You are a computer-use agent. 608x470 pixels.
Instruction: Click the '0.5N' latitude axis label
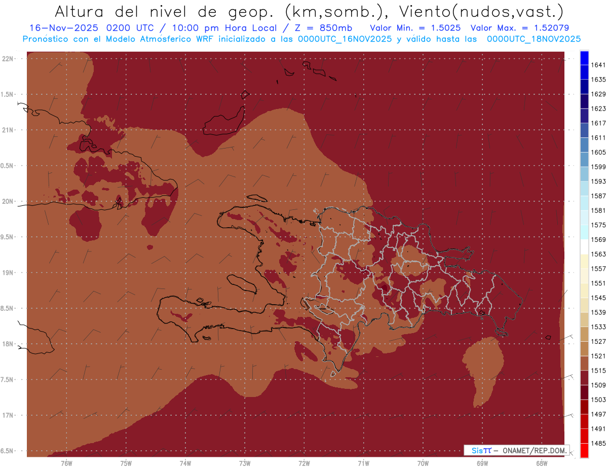click(x=8, y=166)
